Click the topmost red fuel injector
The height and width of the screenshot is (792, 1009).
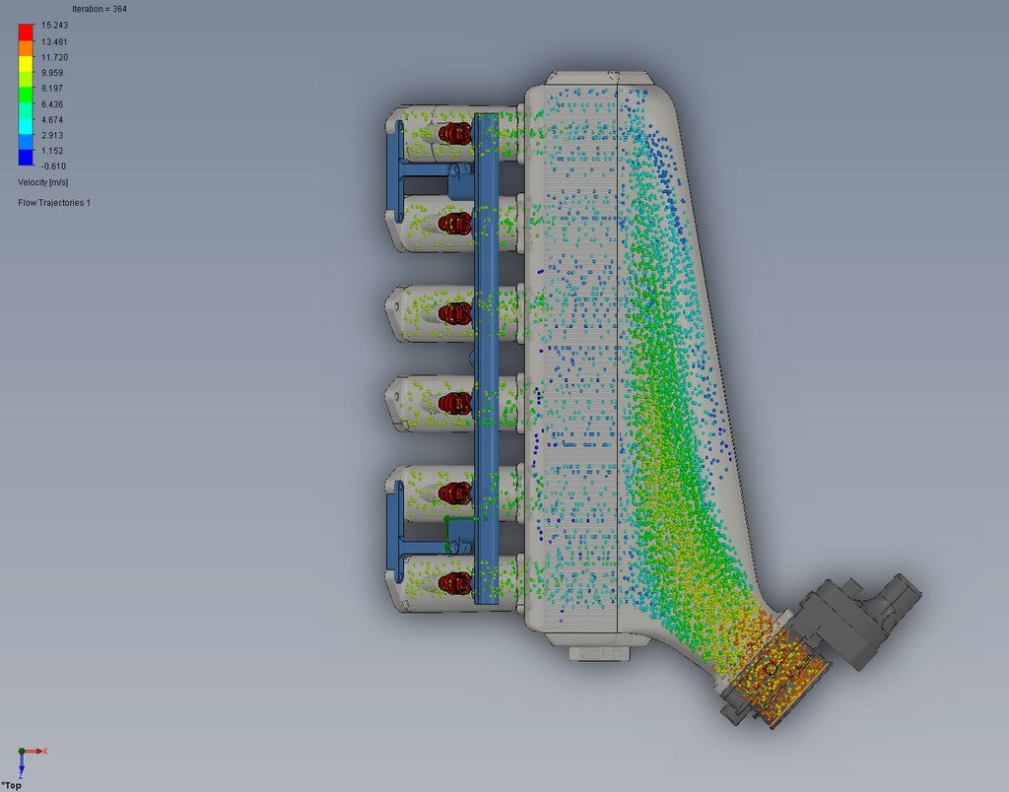point(454,133)
